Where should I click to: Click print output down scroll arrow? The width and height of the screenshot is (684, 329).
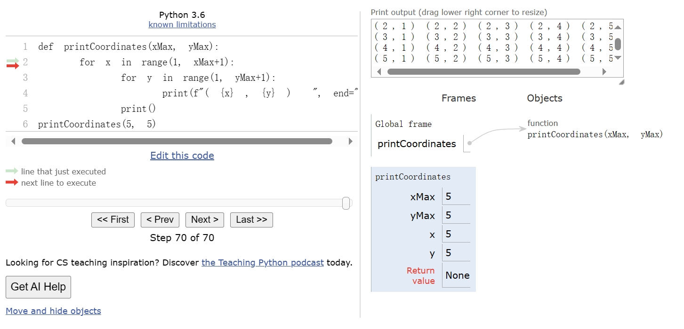coord(618,58)
